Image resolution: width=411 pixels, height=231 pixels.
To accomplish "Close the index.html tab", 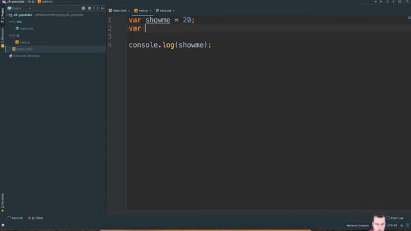I will (x=129, y=11).
